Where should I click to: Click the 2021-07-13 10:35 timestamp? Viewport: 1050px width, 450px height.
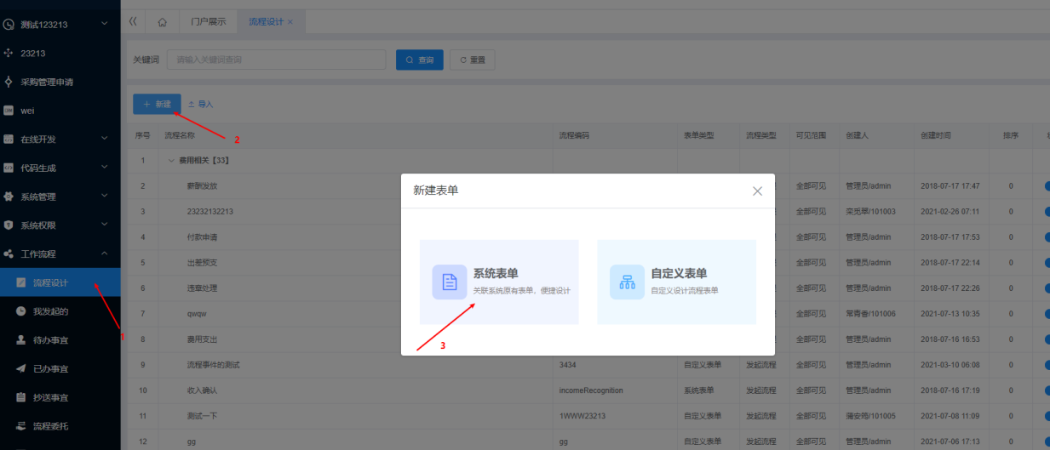(950, 314)
